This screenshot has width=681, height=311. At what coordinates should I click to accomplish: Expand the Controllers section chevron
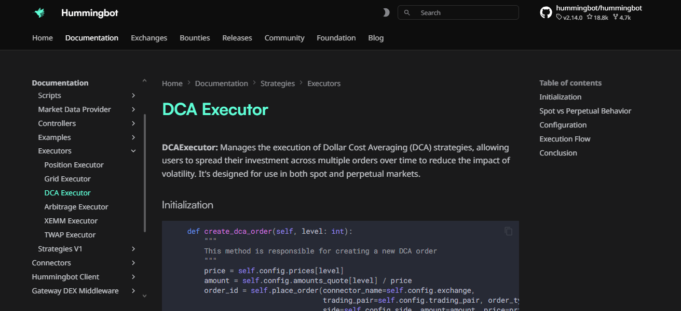pos(133,123)
